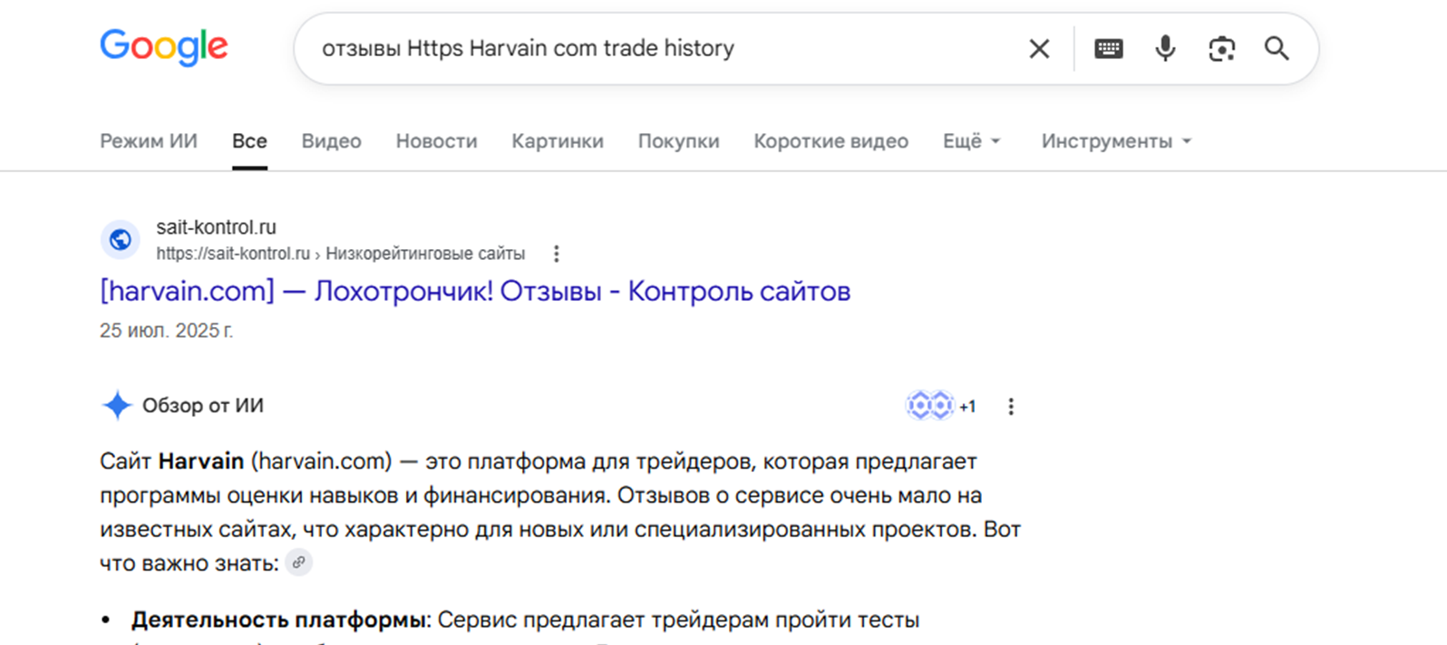Viewport: 1447px width, 645px height.
Task: Open search by image camera icon
Action: pyautogui.click(x=1221, y=49)
